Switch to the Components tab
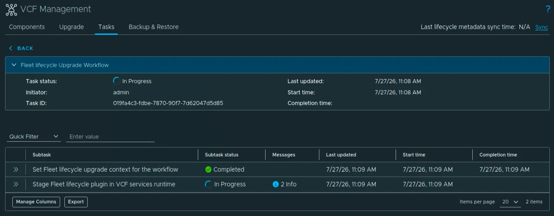The image size is (554, 216). click(27, 27)
